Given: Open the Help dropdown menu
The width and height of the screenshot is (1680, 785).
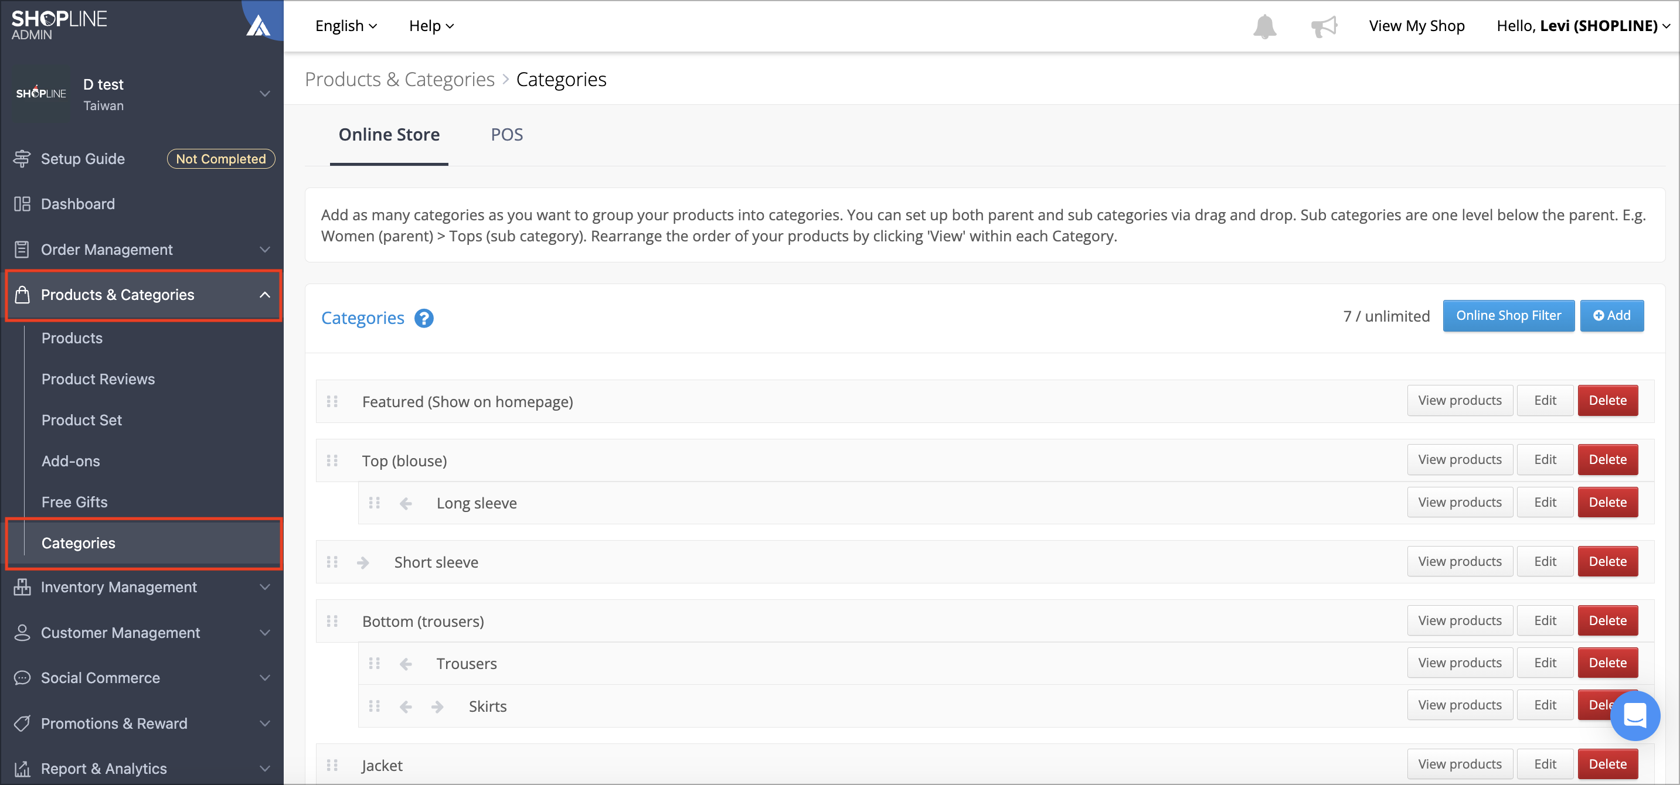Looking at the screenshot, I should 431,26.
